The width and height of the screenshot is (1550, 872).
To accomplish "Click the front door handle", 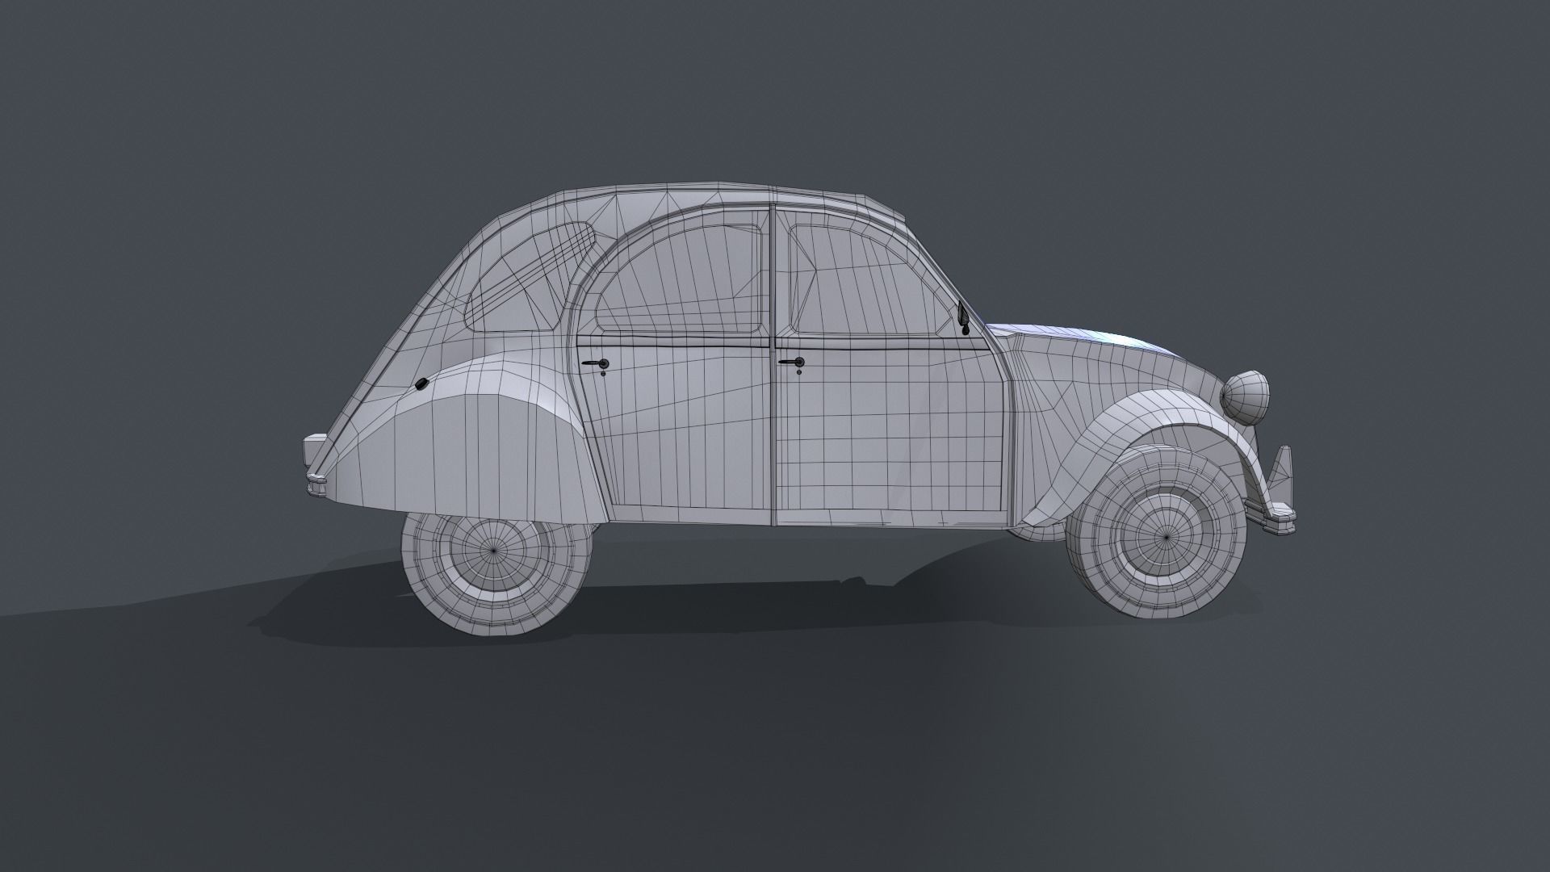I will 791,364.
